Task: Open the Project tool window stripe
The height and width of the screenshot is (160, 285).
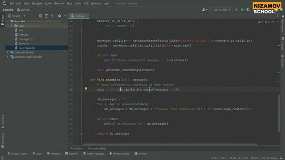Action: coord(3,20)
